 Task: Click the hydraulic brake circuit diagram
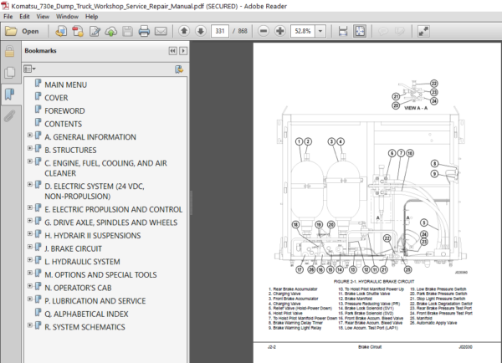pyautogui.click(x=371, y=189)
